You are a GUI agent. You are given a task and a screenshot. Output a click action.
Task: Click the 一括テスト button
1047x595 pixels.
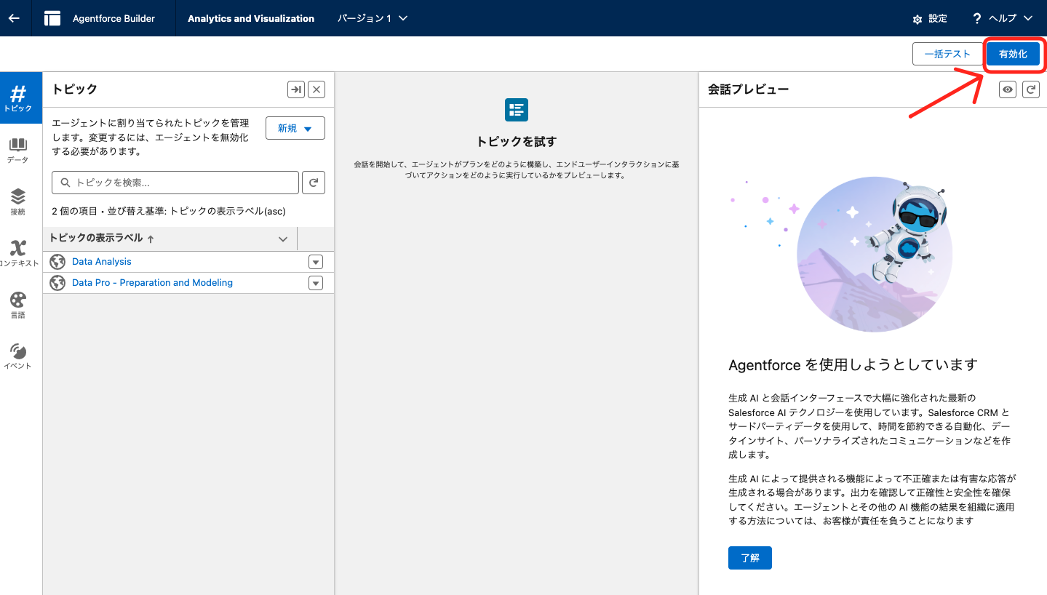tap(947, 55)
